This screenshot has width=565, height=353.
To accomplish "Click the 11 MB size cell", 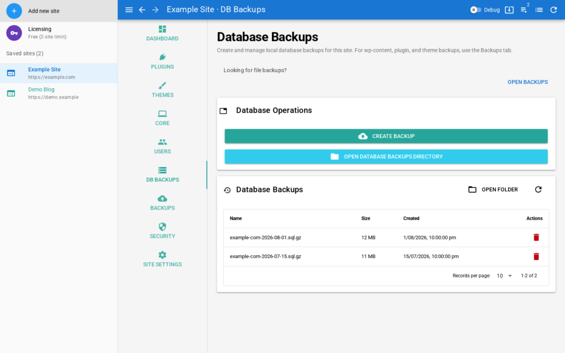I will click(368, 256).
